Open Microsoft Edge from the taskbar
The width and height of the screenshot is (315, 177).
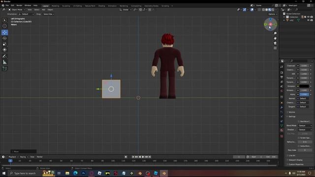(75, 173)
